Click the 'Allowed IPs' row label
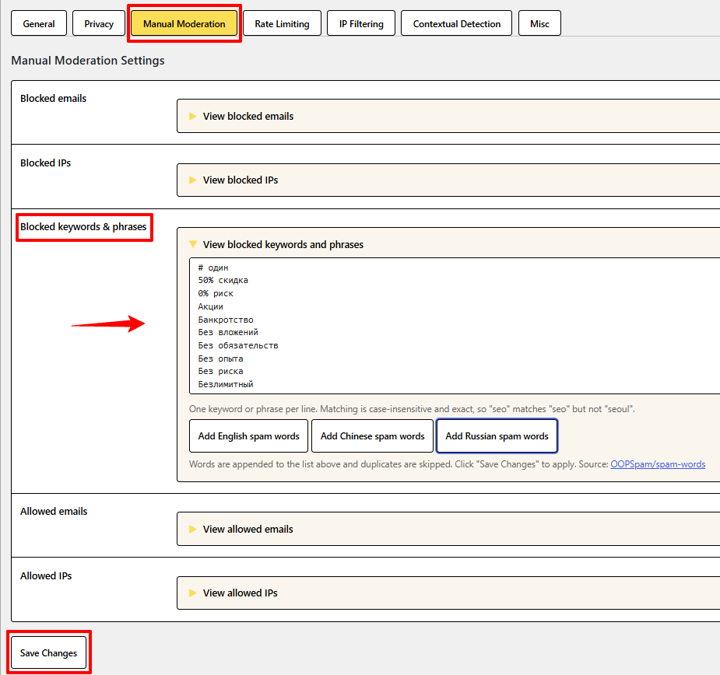This screenshot has height=675, width=720. (x=46, y=576)
